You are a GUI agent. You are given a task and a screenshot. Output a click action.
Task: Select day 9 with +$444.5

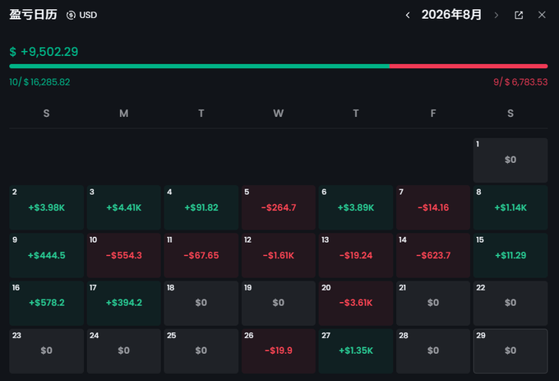click(46, 255)
